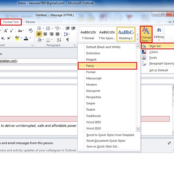
Task: Open the Editing group menu
Action: [x=159, y=34]
